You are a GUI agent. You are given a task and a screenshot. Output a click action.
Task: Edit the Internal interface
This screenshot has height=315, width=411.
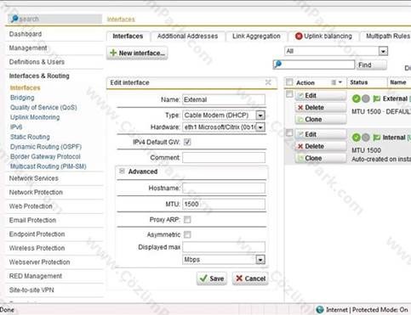click(x=321, y=134)
